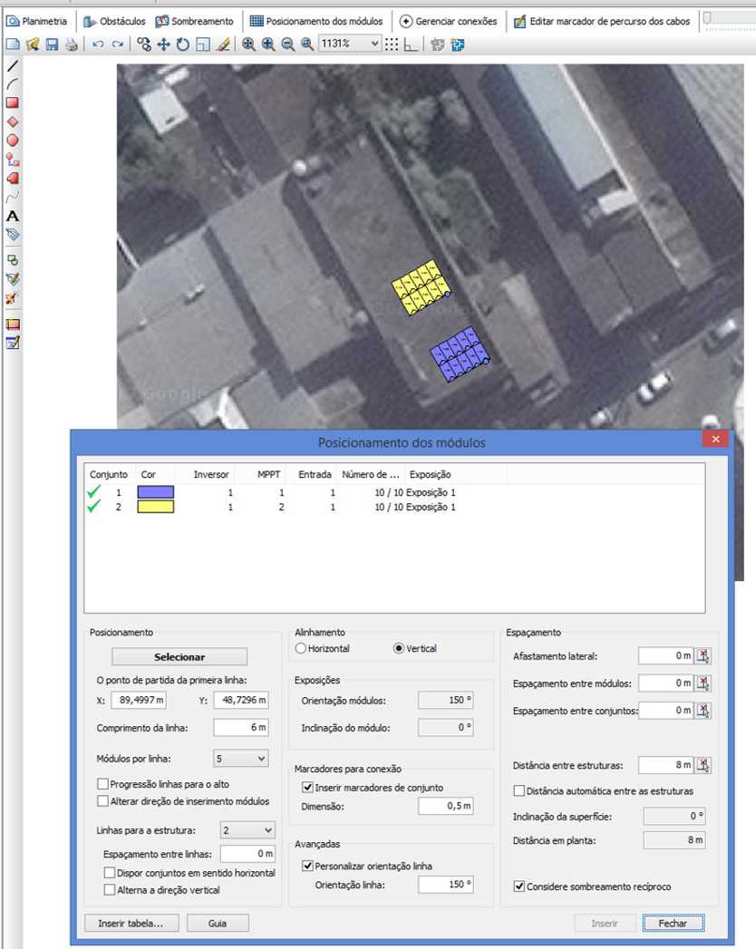The image size is (756, 949).
Task: Click the zoom in magnifier icon
Action: pyautogui.click(x=268, y=44)
